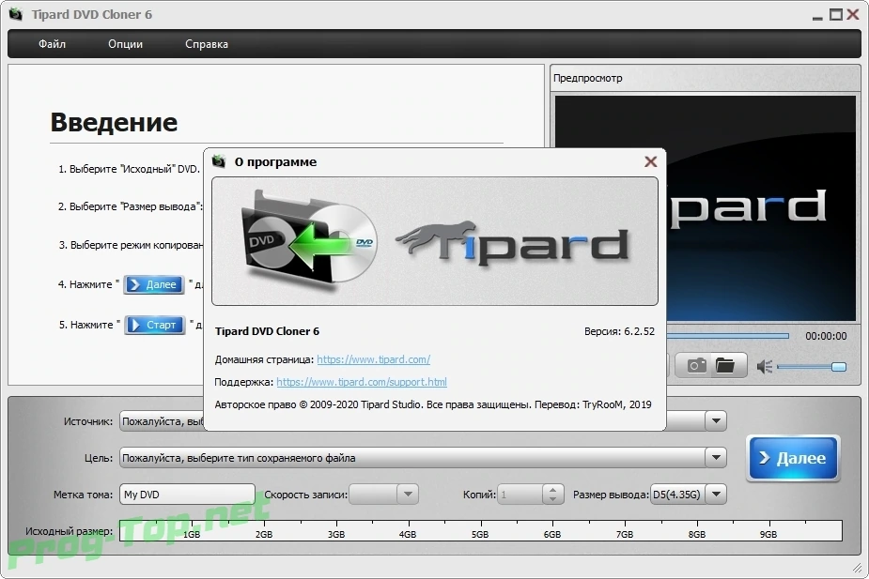Mute the preview with the speaker icon
The height and width of the screenshot is (579, 869).
pyautogui.click(x=765, y=366)
